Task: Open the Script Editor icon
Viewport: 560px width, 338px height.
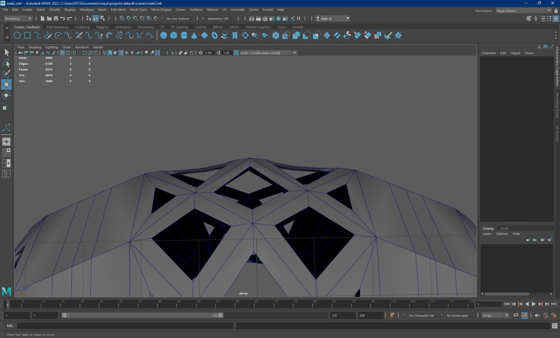Action: click(554, 326)
